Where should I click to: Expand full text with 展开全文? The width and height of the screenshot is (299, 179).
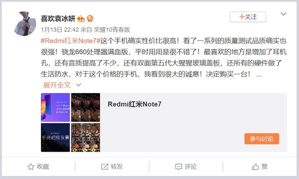57,85
